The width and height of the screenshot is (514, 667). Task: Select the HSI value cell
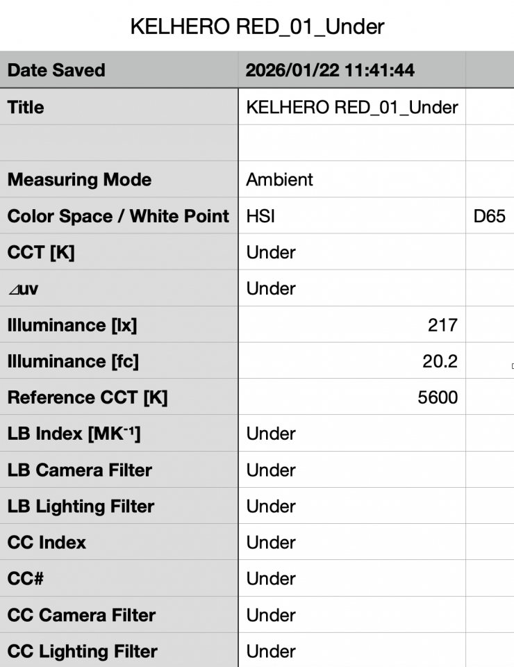click(x=351, y=216)
